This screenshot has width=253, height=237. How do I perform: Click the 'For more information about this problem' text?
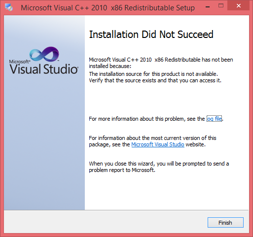tap(147, 119)
